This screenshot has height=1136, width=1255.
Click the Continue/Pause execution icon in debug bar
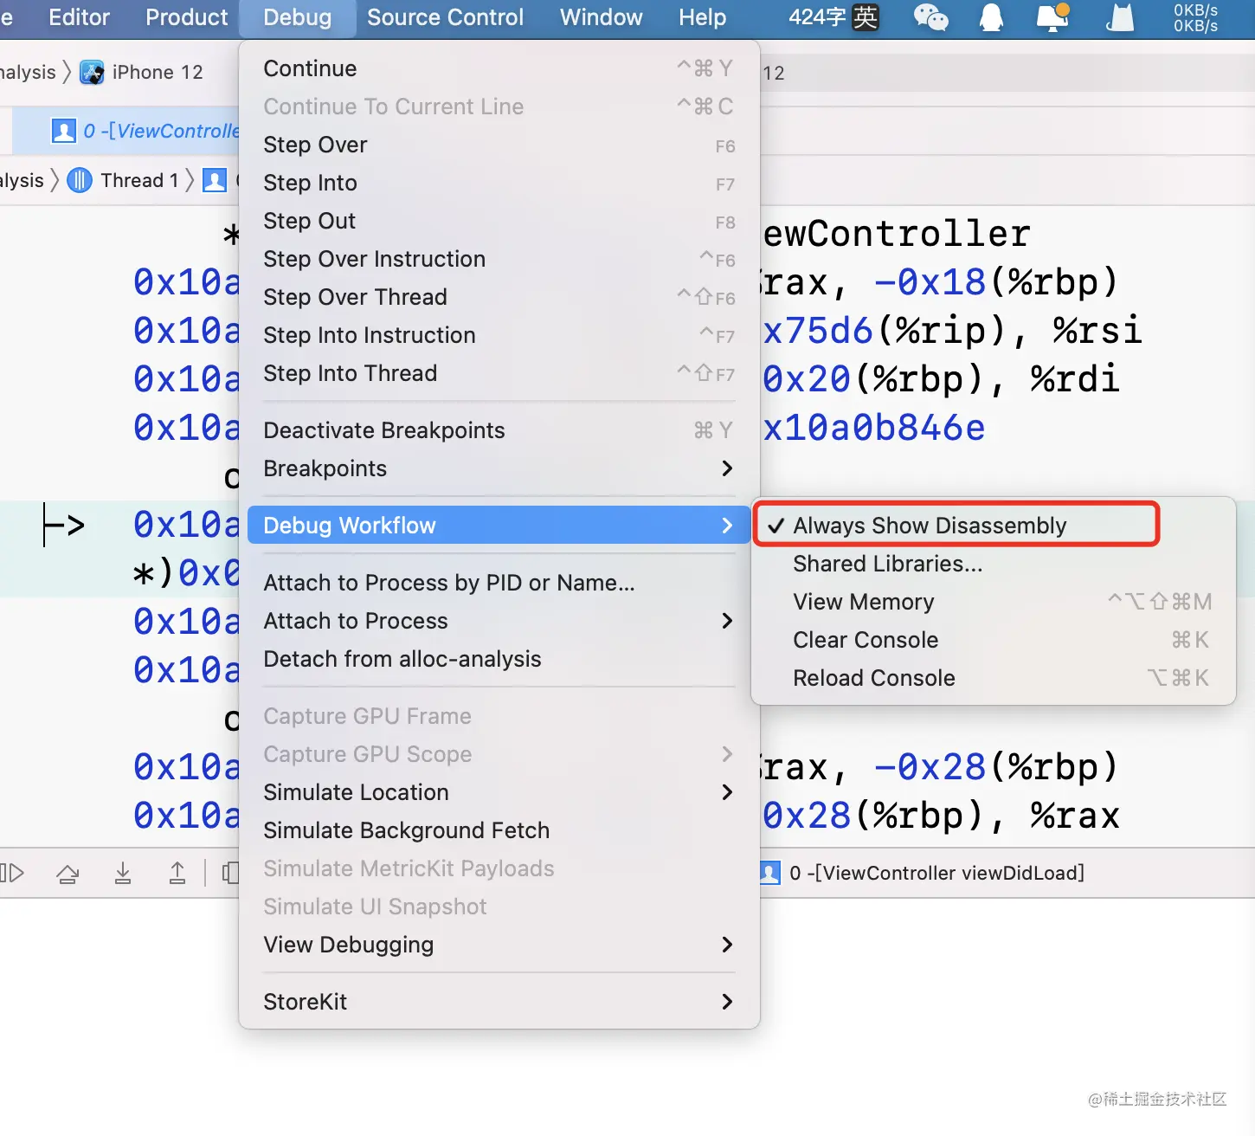12,873
